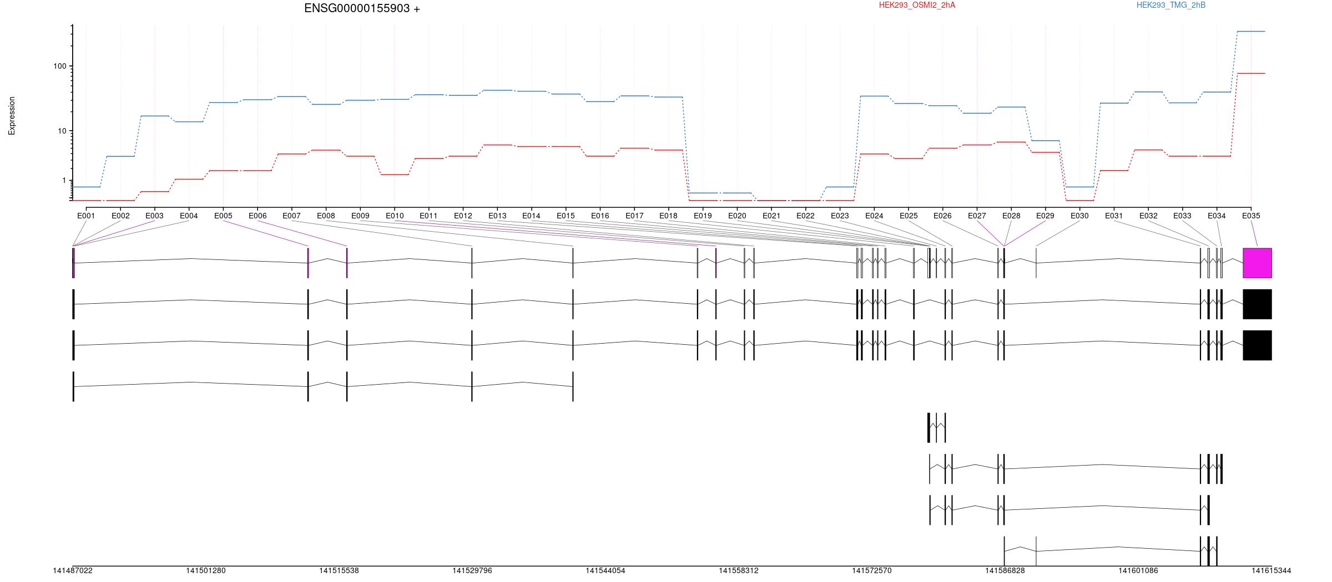Click exon label E035

pos(1251,216)
